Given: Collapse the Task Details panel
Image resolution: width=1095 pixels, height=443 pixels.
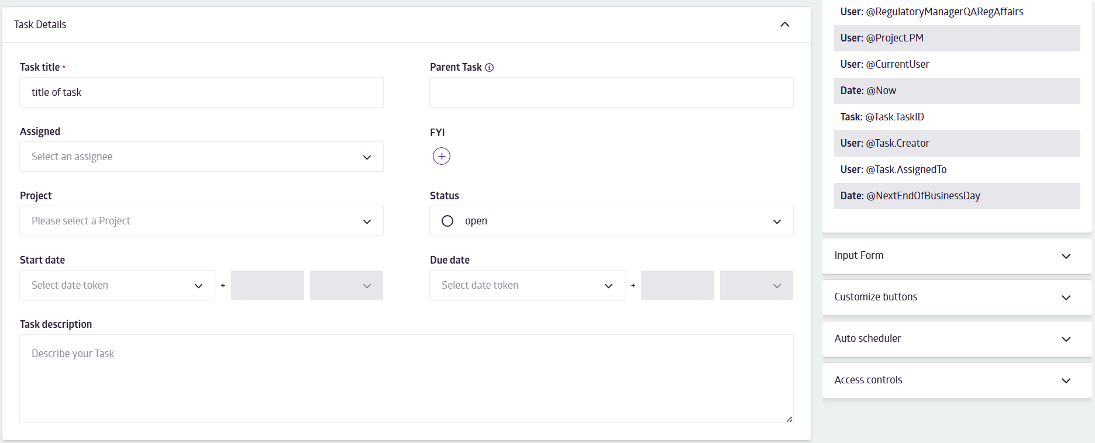Looking at the screenshot, I should pyautogui.click(x=784, y=25).
